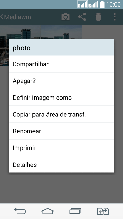123x219 pixels.
Task: Select Definir imagem como
Action: (x=61, y=98)
